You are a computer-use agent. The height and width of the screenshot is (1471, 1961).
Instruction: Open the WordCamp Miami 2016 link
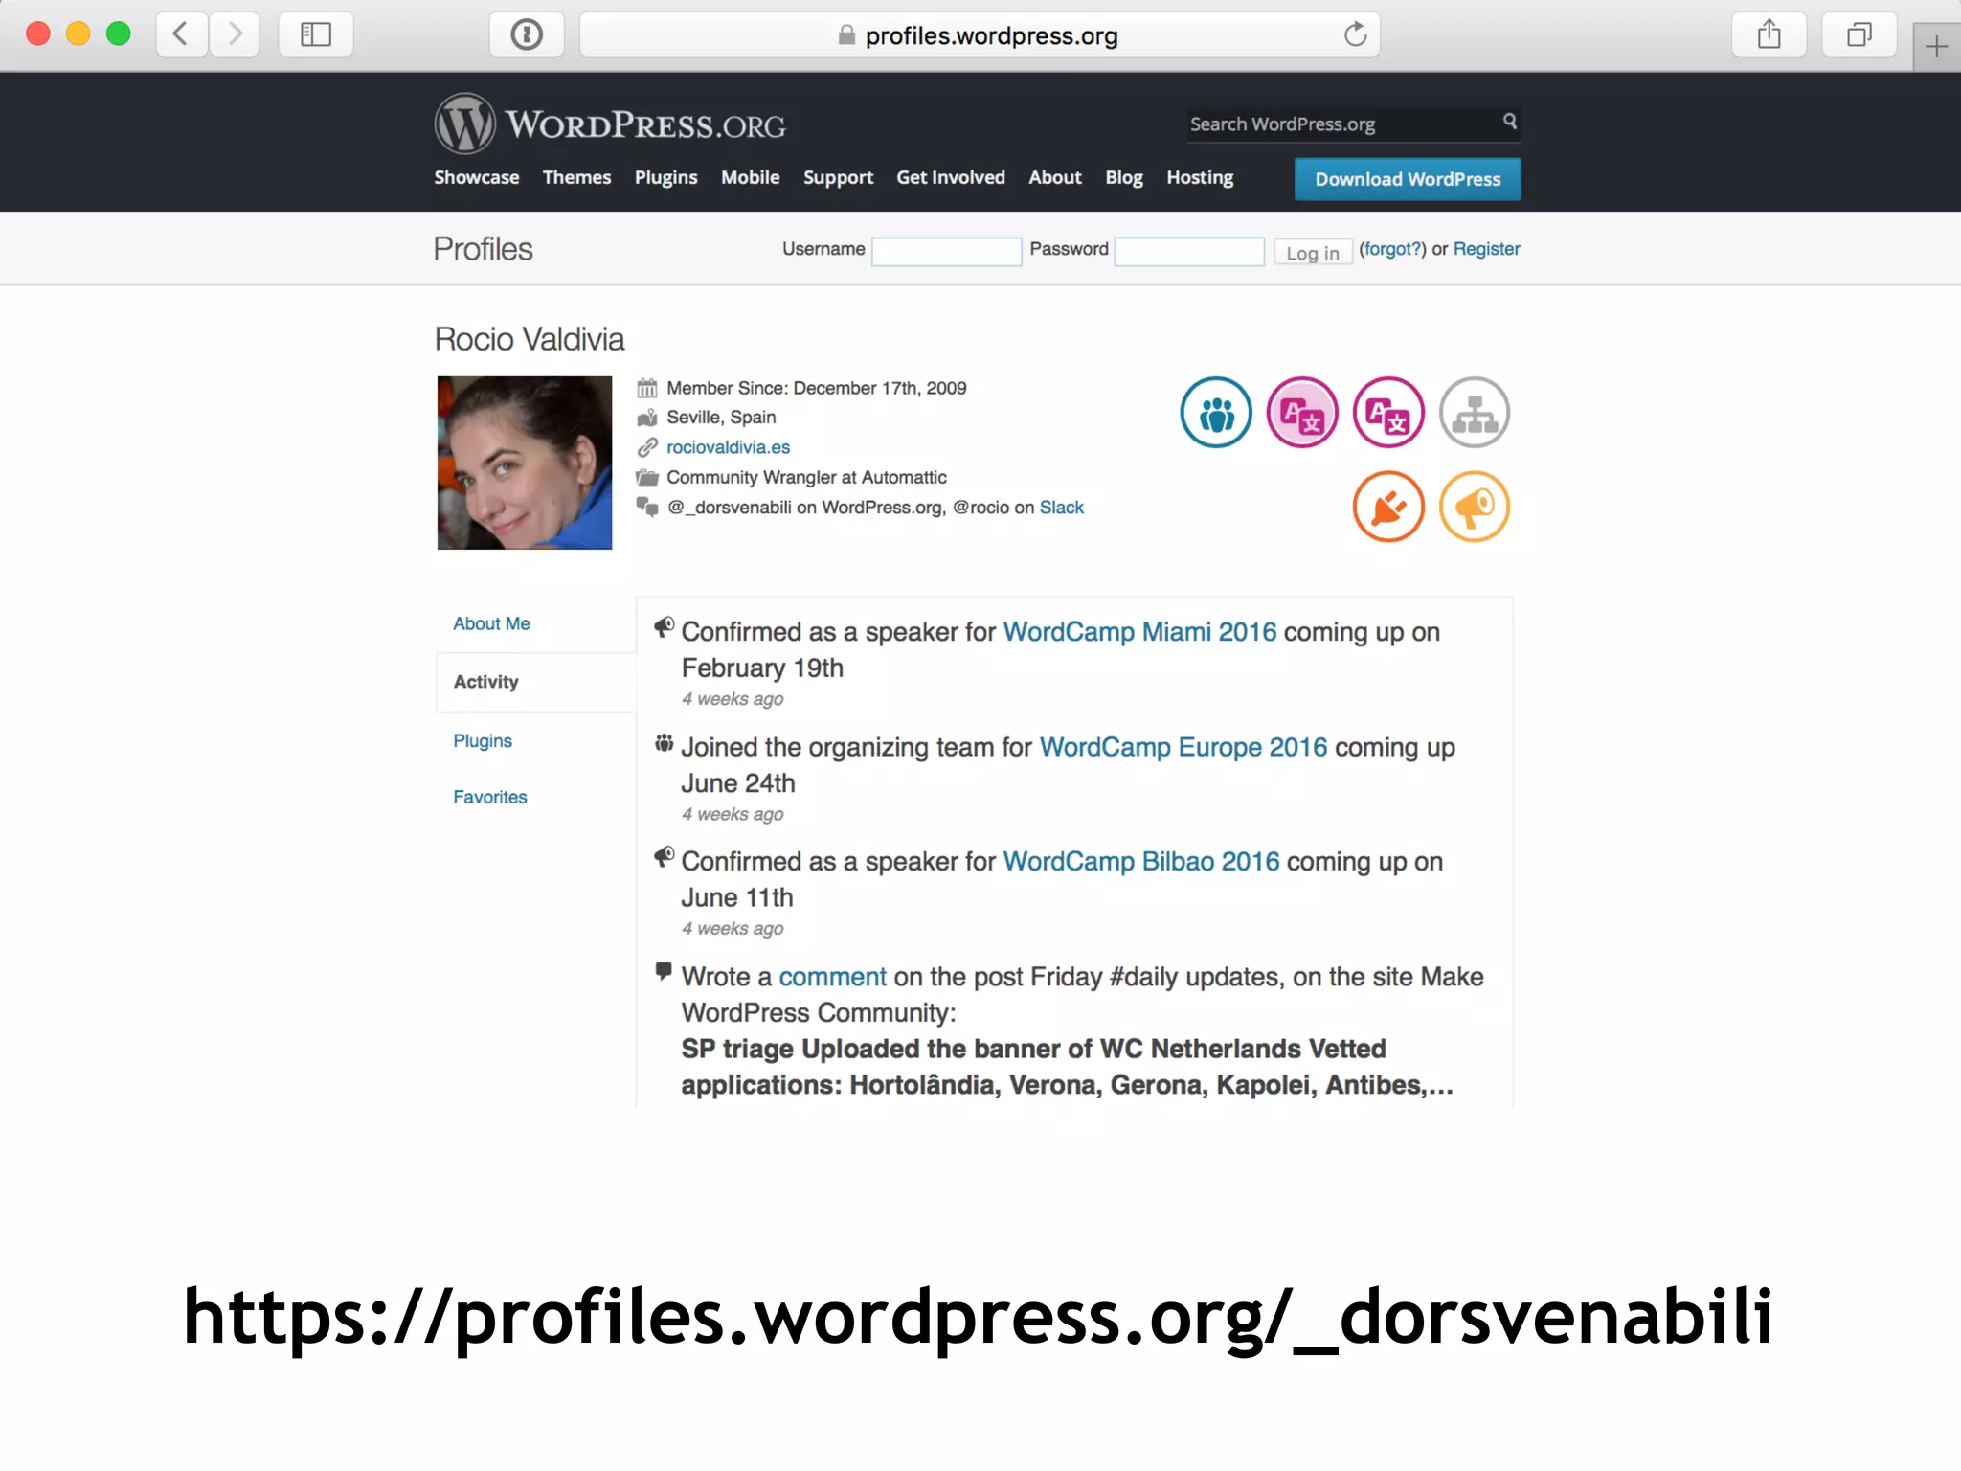(x=1139, y=632)
